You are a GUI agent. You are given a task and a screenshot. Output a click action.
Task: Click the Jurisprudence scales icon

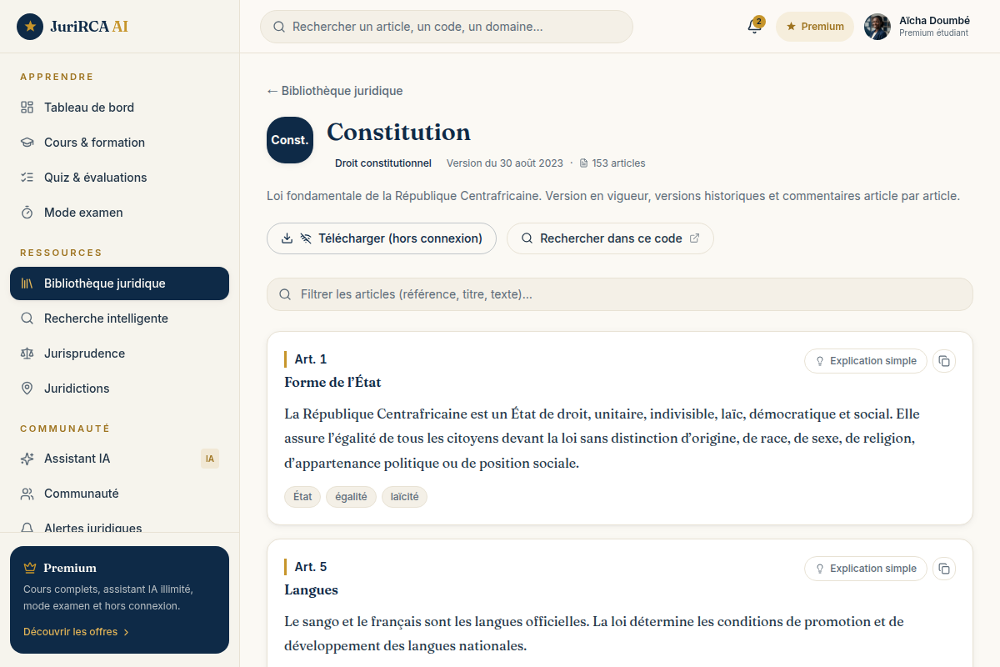pos(27,354)
